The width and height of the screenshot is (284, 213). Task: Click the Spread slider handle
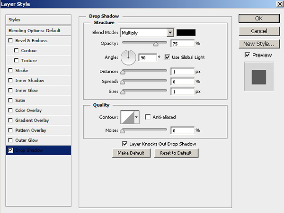point(123,82)
